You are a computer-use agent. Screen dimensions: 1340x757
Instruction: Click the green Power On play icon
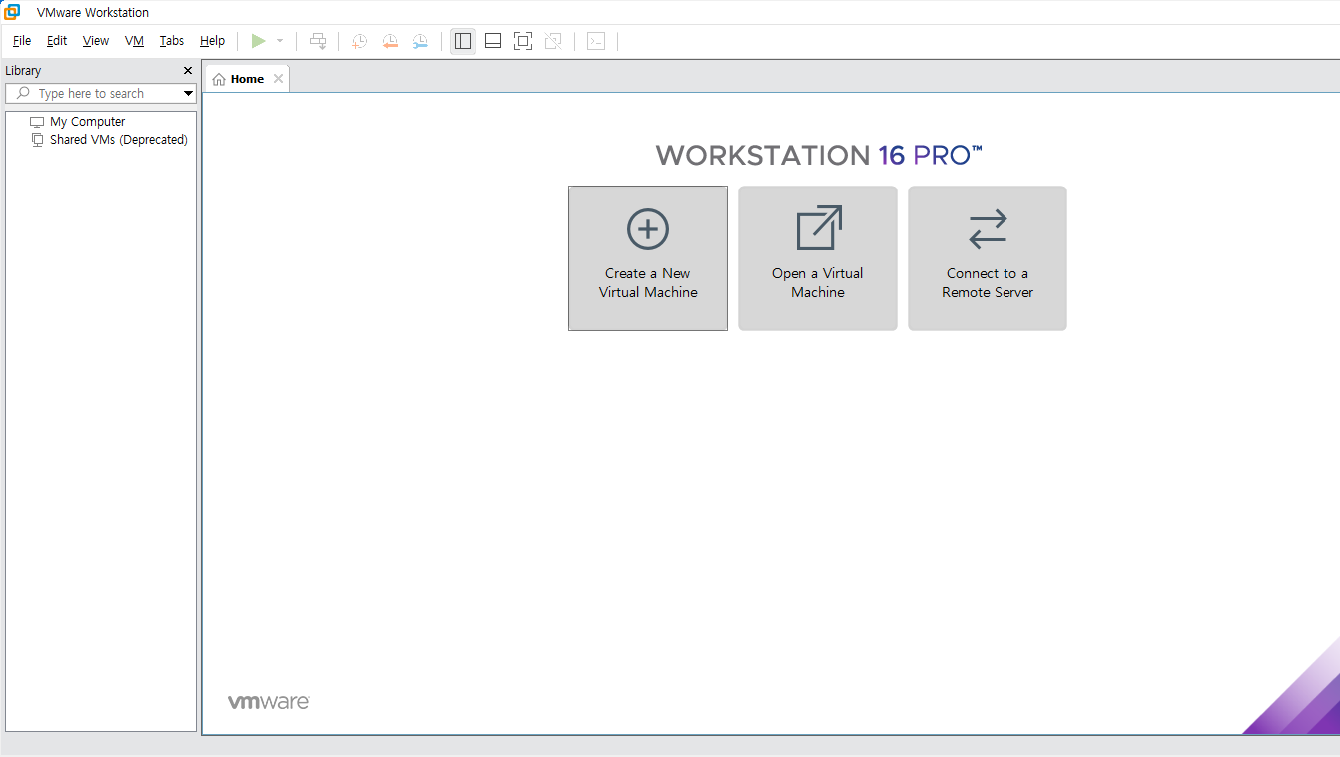(x=258, y=41)
